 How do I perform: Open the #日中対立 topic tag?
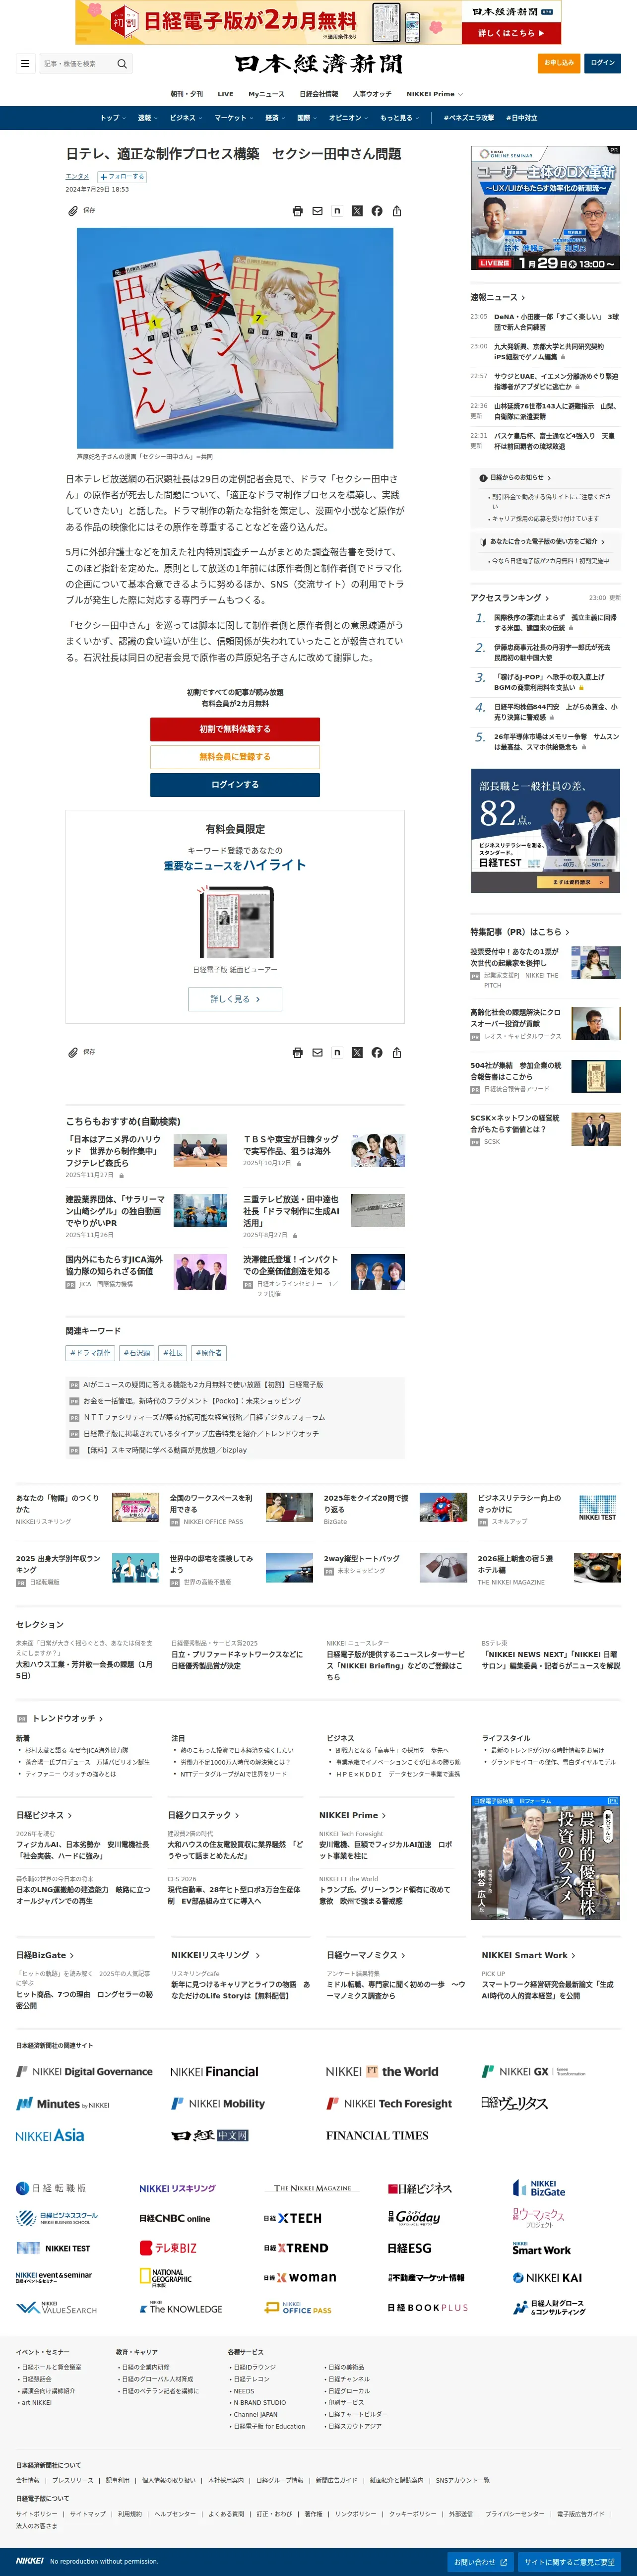[522, 118]
